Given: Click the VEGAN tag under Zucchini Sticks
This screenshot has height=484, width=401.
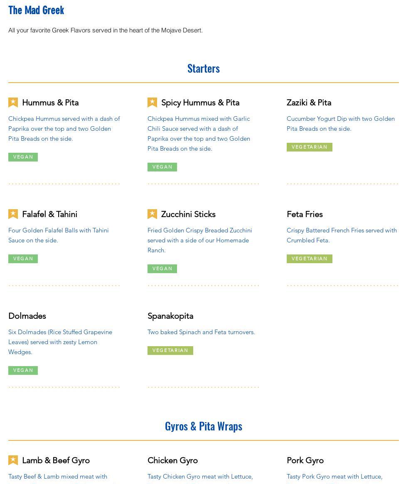Looking at the screenshot, I should pos(162,269).
